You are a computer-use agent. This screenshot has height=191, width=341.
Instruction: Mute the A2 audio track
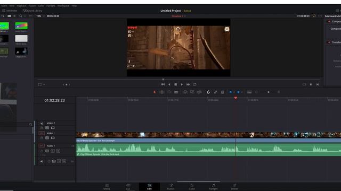[64, 161]
